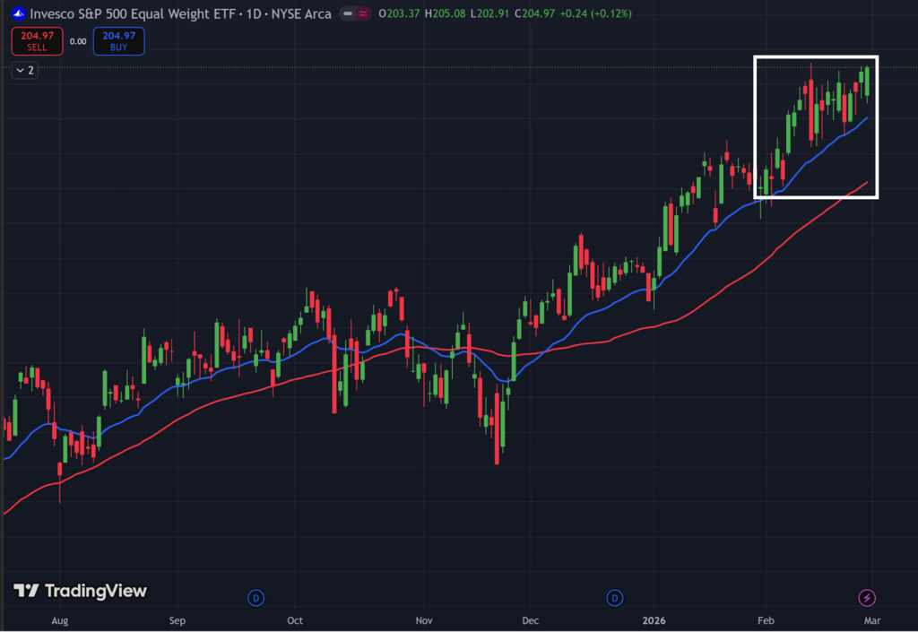Click the lightning bolt event marker
The height and width of the screenshot is (632, 918).
[867, 597]
